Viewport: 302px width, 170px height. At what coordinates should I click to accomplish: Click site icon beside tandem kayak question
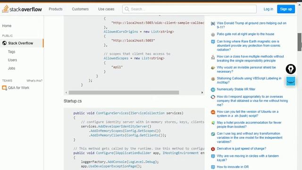click(x=213, y=156)
